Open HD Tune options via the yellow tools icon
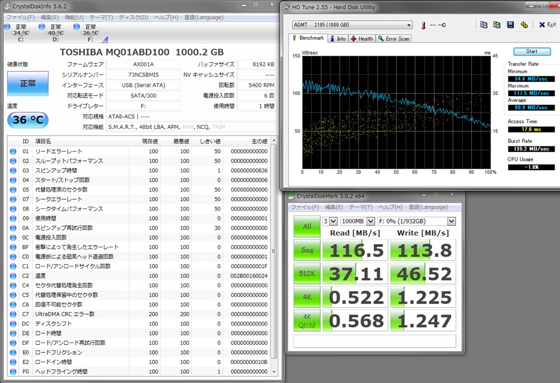The height and width of the screenshot is (383, 560). click(524, 25)
